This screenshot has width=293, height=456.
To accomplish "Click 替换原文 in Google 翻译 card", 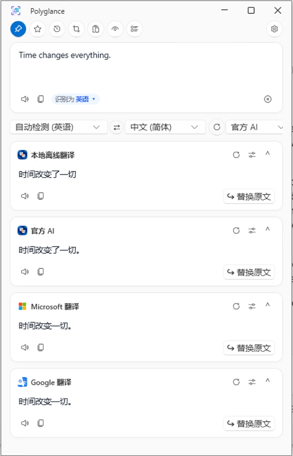I will tap(249, 423).
